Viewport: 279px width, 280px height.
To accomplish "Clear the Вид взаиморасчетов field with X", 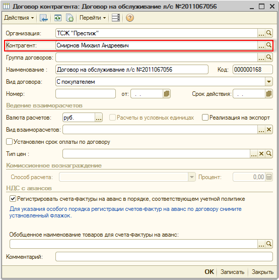I will tap(268, 130).
